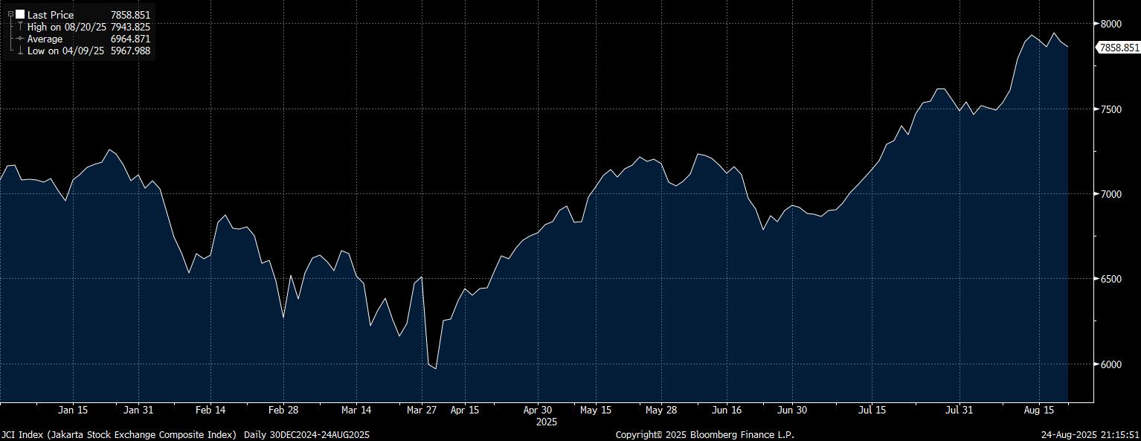Viewport: 1141px width, 441px height.
Task: Click the Jun 30 date axis label
Action: pos(791,410)
